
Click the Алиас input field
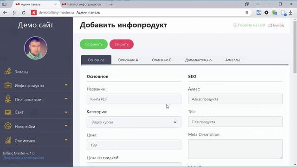point(235,99)
